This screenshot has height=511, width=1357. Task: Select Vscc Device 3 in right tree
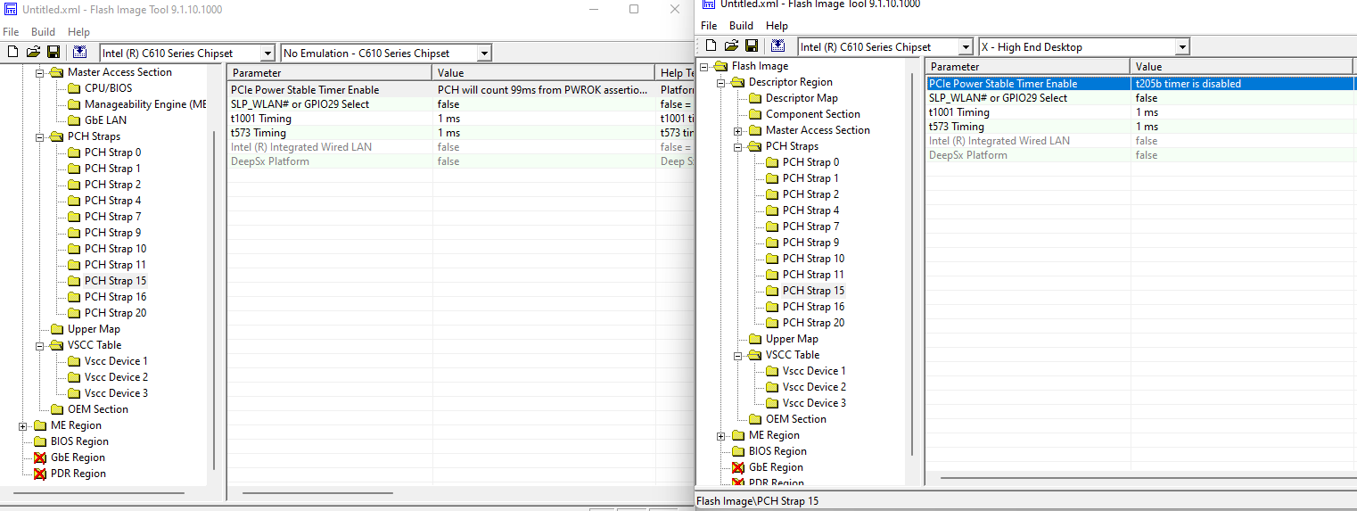click(x=814, y=403)
